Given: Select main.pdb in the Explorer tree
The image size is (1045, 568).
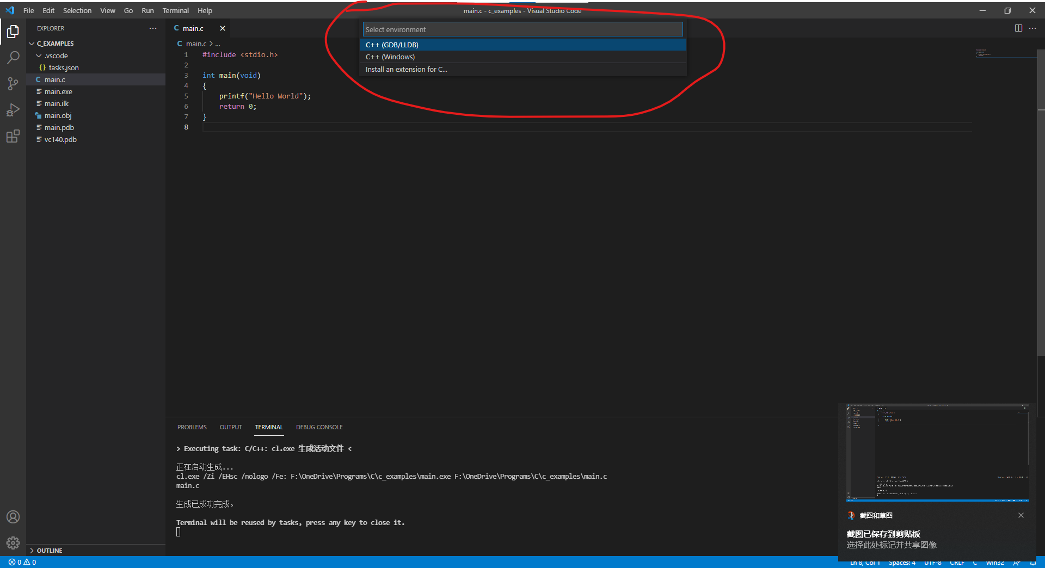Looking at the screenshot, I should tap(96, 127).
